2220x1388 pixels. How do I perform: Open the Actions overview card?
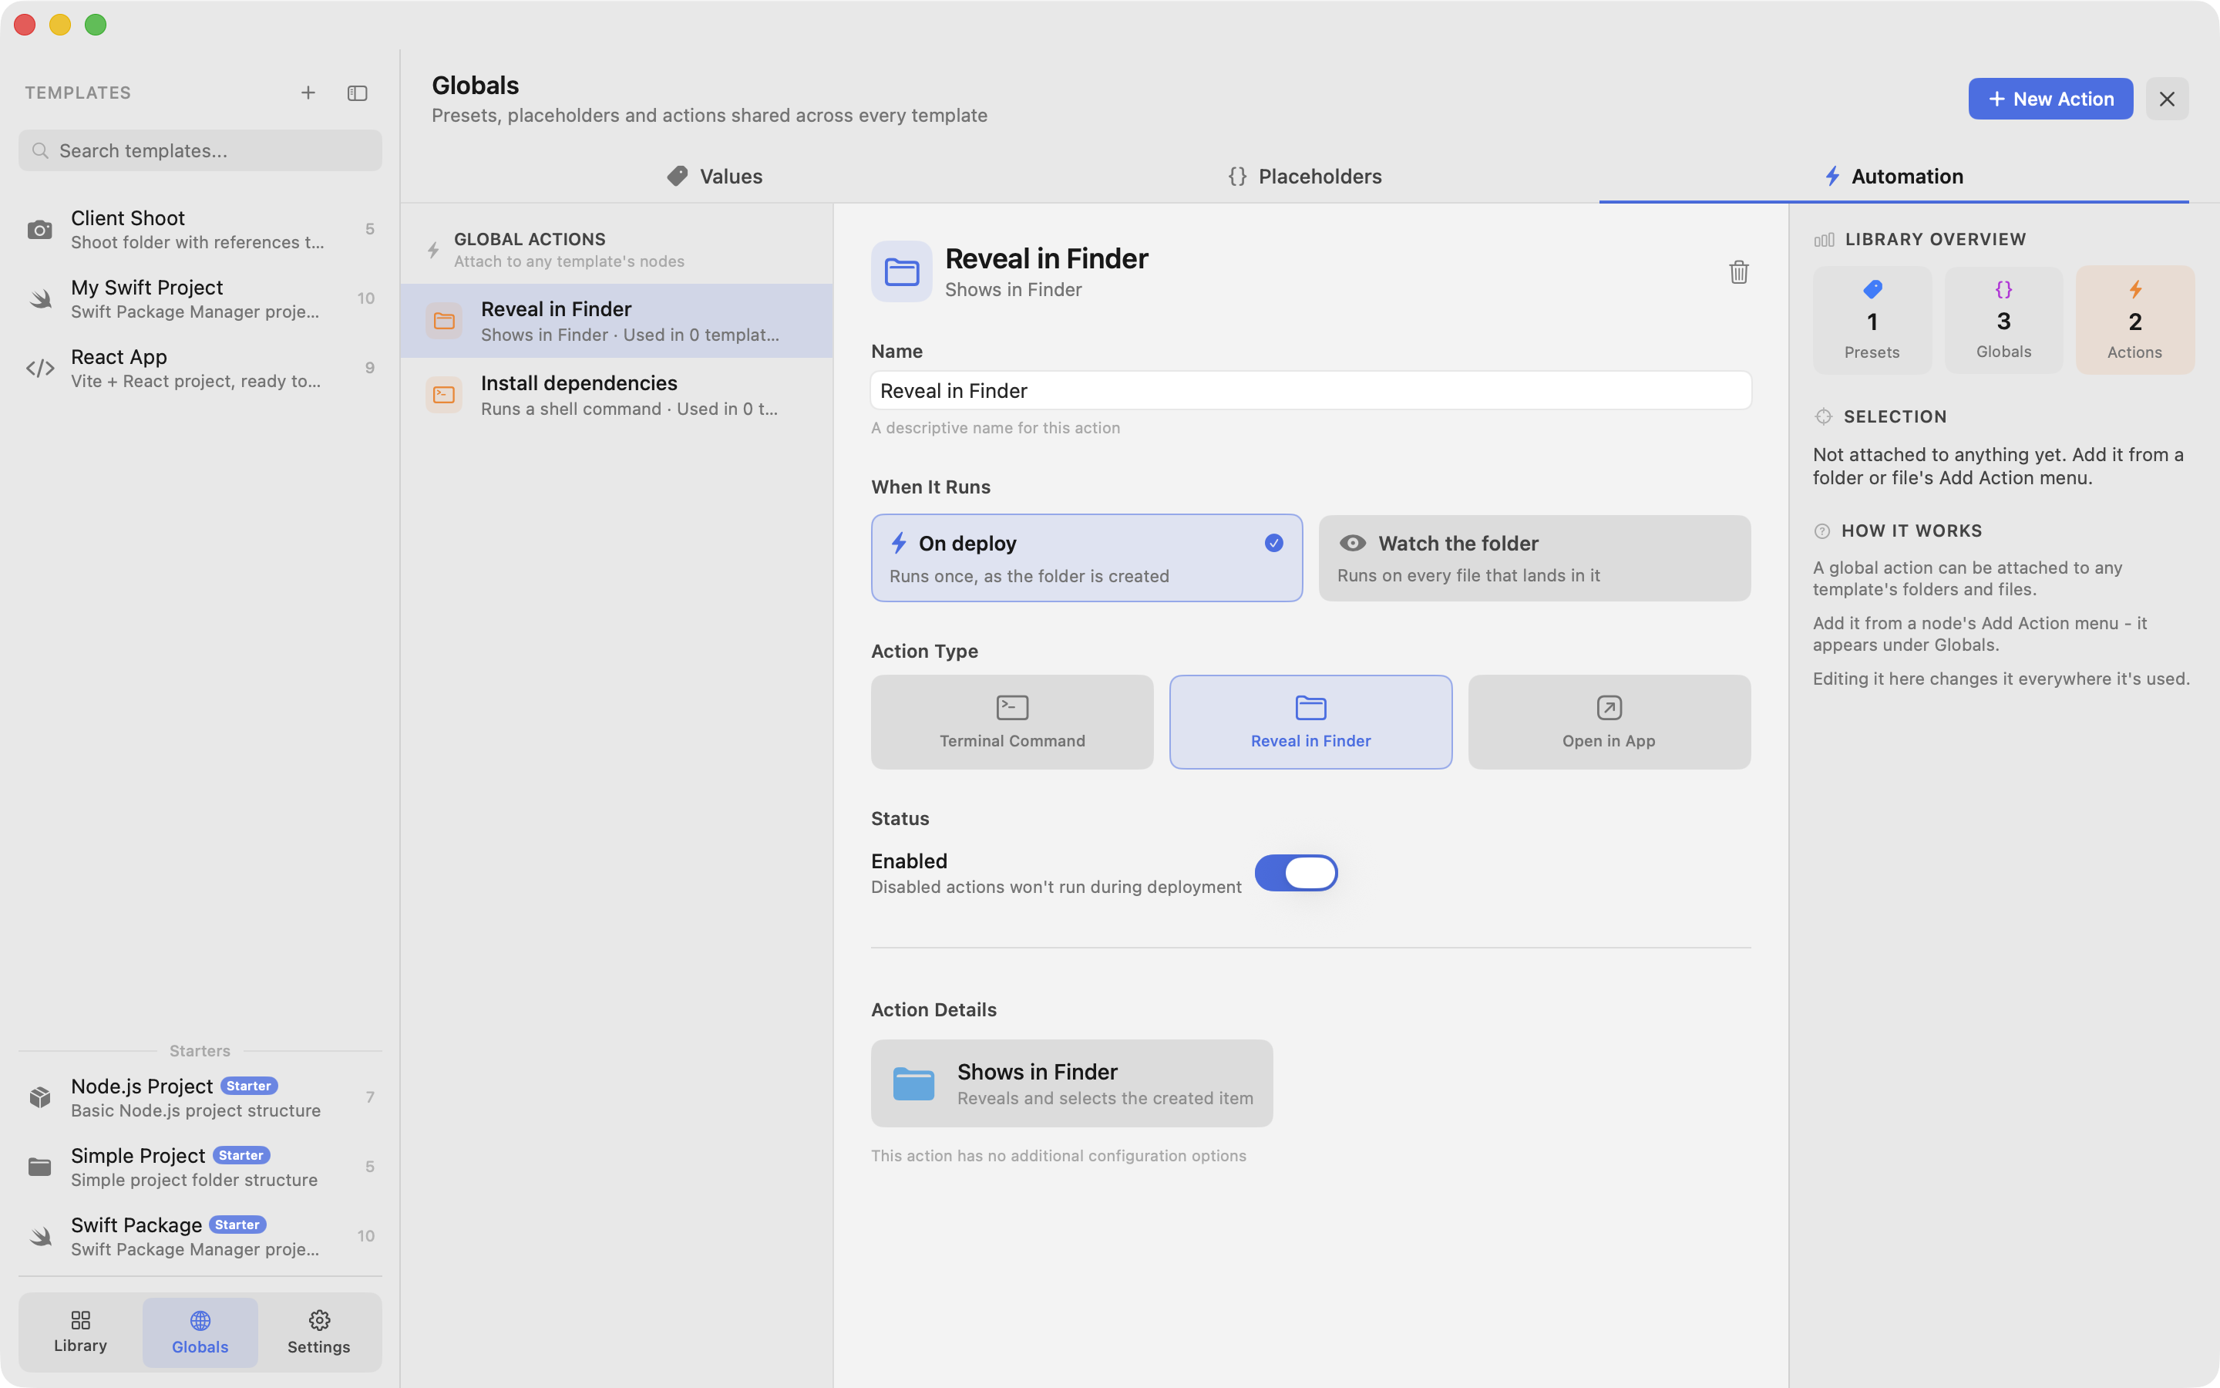click(x=2134, y=319)
